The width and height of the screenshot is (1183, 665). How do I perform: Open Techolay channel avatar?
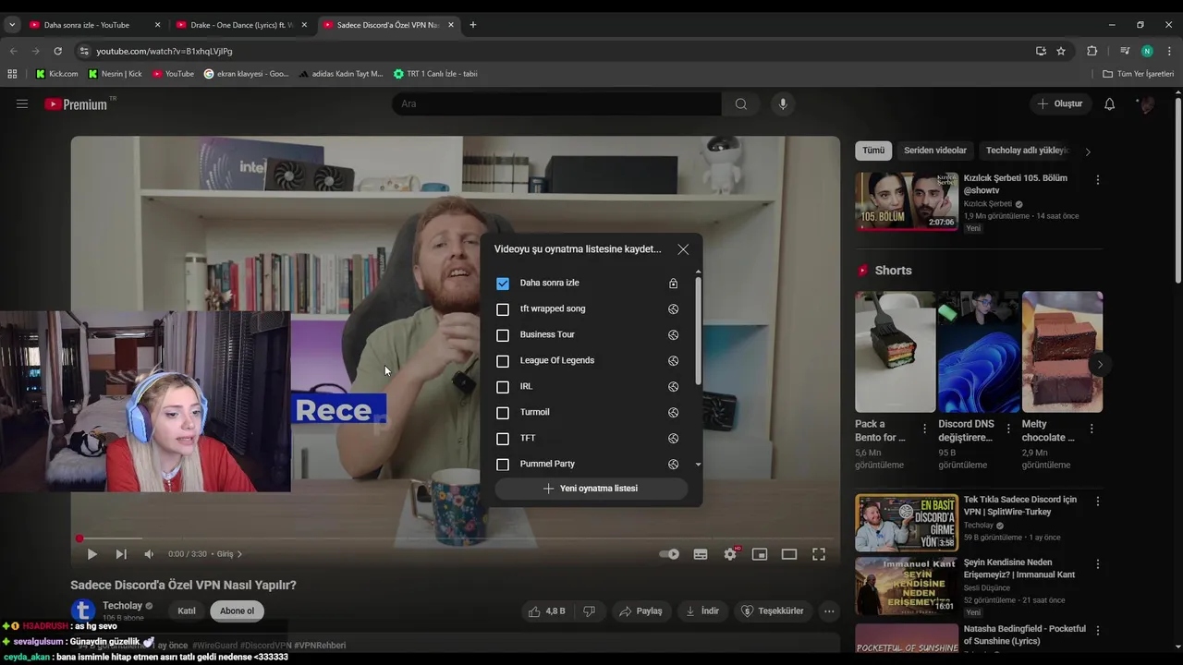pyautogui.click(x=83, y=611)
